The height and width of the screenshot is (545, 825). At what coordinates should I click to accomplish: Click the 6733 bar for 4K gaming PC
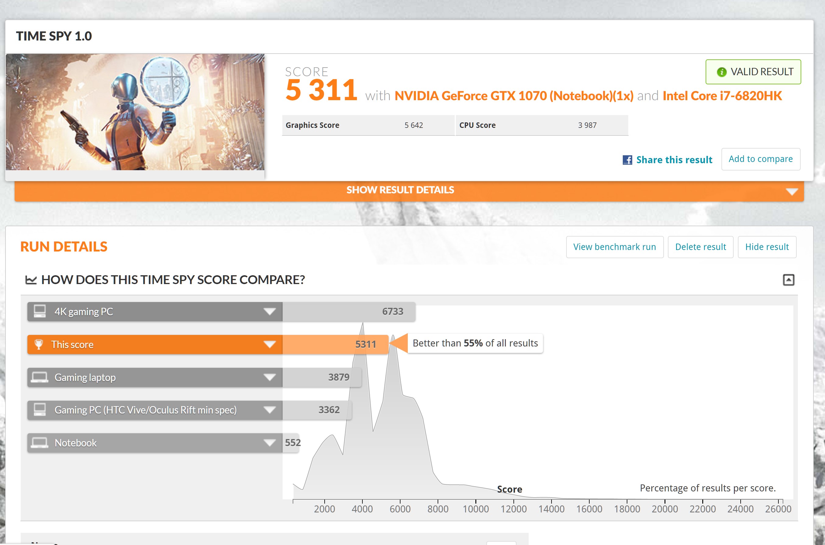pos(349,311)
